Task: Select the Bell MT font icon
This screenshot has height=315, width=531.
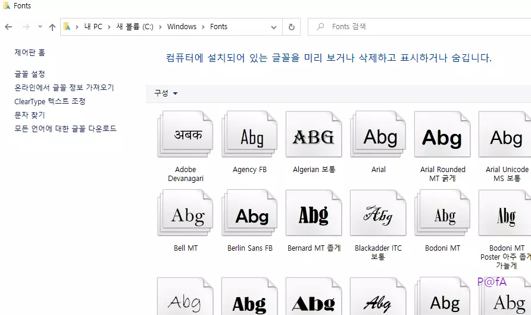Action: (185, 213)
